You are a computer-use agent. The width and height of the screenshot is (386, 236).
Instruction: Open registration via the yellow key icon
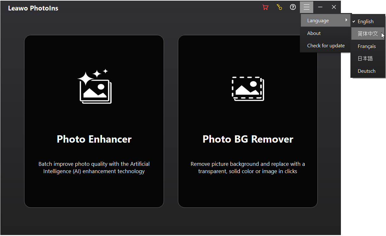(x=279, y=7)
